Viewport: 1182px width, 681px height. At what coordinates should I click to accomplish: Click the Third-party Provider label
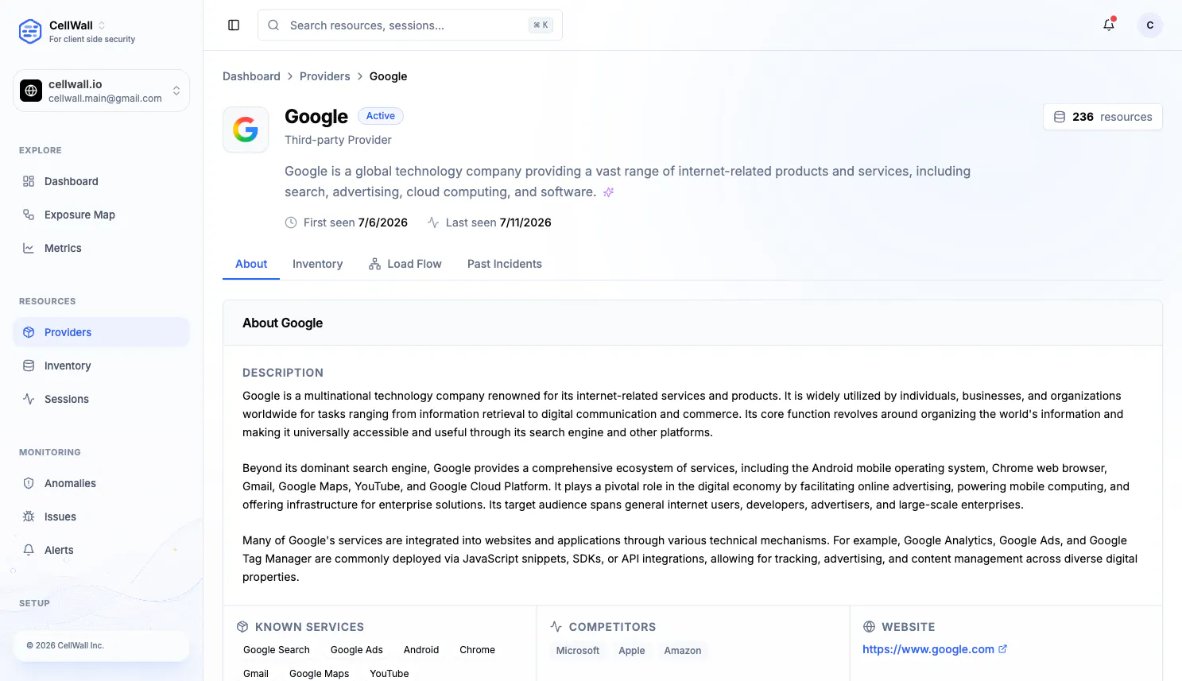coord(338,140)
